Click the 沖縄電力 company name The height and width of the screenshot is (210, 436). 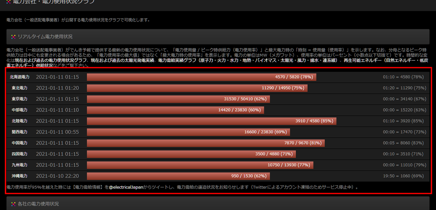pyautogui.click(x=20, y=176)
